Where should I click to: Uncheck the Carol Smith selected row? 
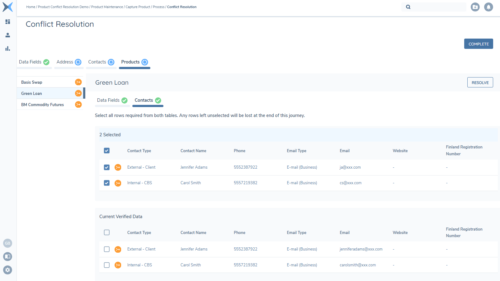pos(106,183)
